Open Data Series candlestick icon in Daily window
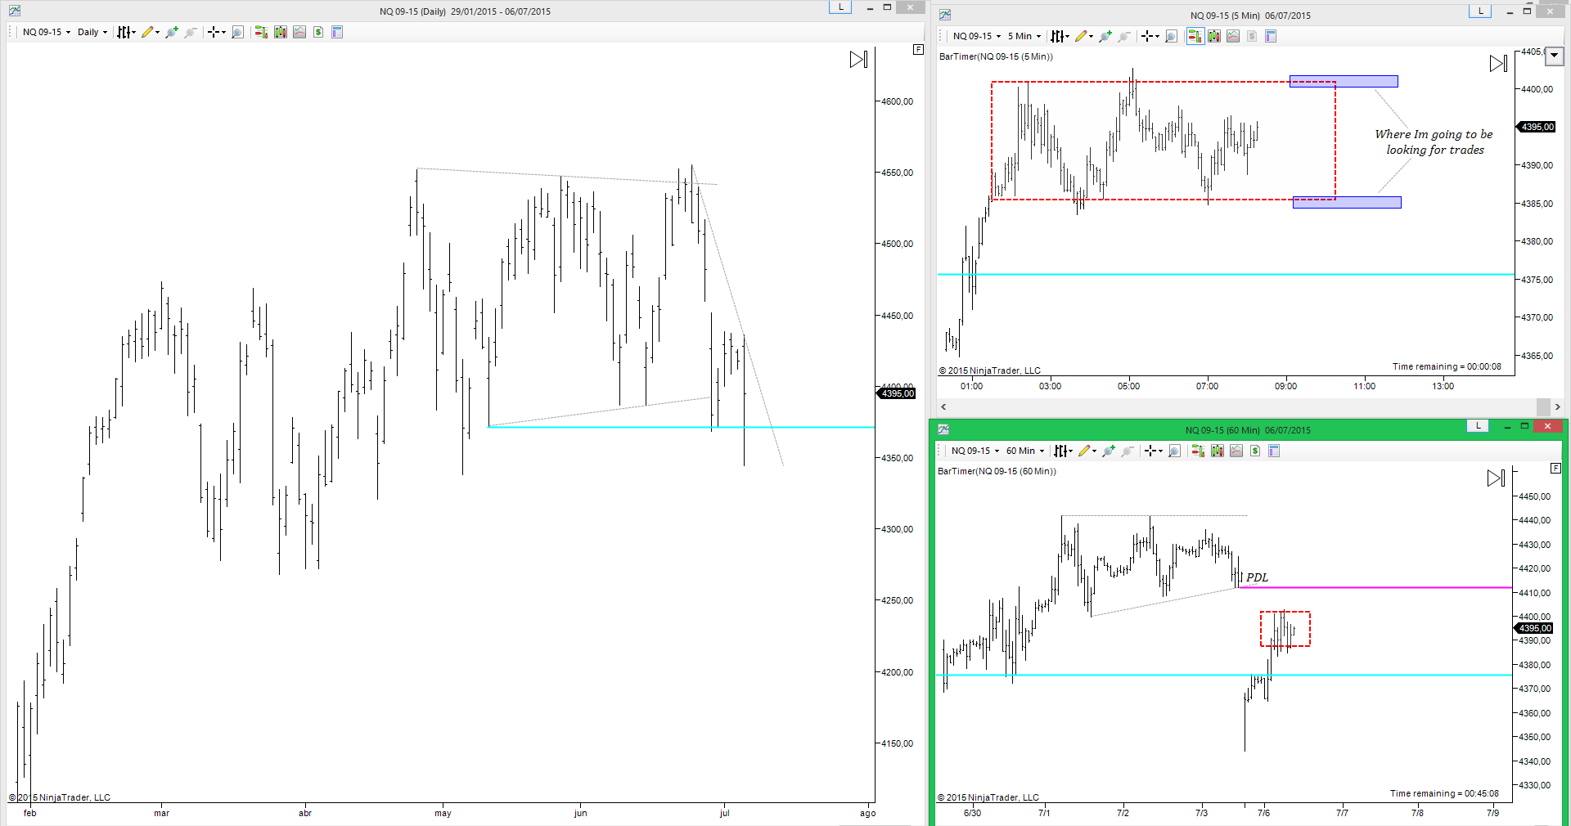This screenshot has height=826, width=1571. (x=281, y=33)
